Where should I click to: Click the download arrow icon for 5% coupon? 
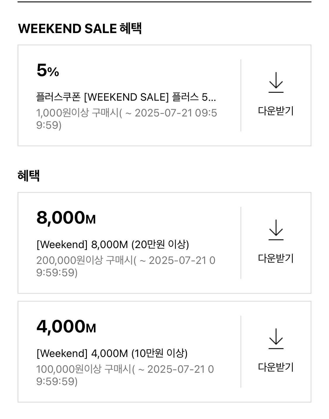(x=276, y=83)
